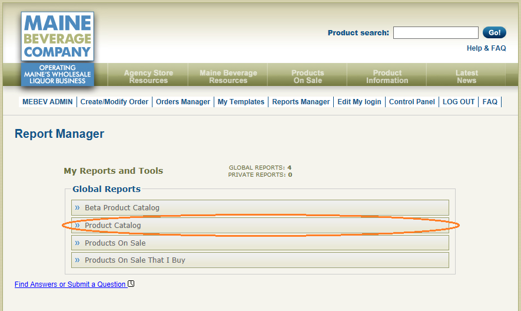Click the Maine Beverage Company logo
Screen dimensions: 521x311
point(58,37)
